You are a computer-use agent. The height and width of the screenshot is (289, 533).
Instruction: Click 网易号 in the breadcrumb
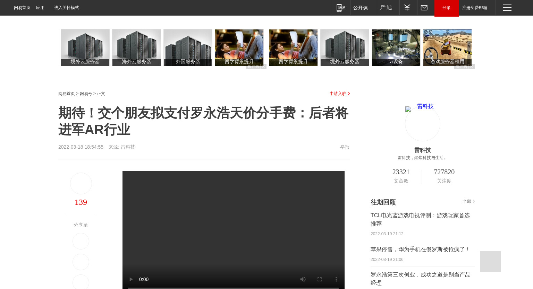coord(86,94)
